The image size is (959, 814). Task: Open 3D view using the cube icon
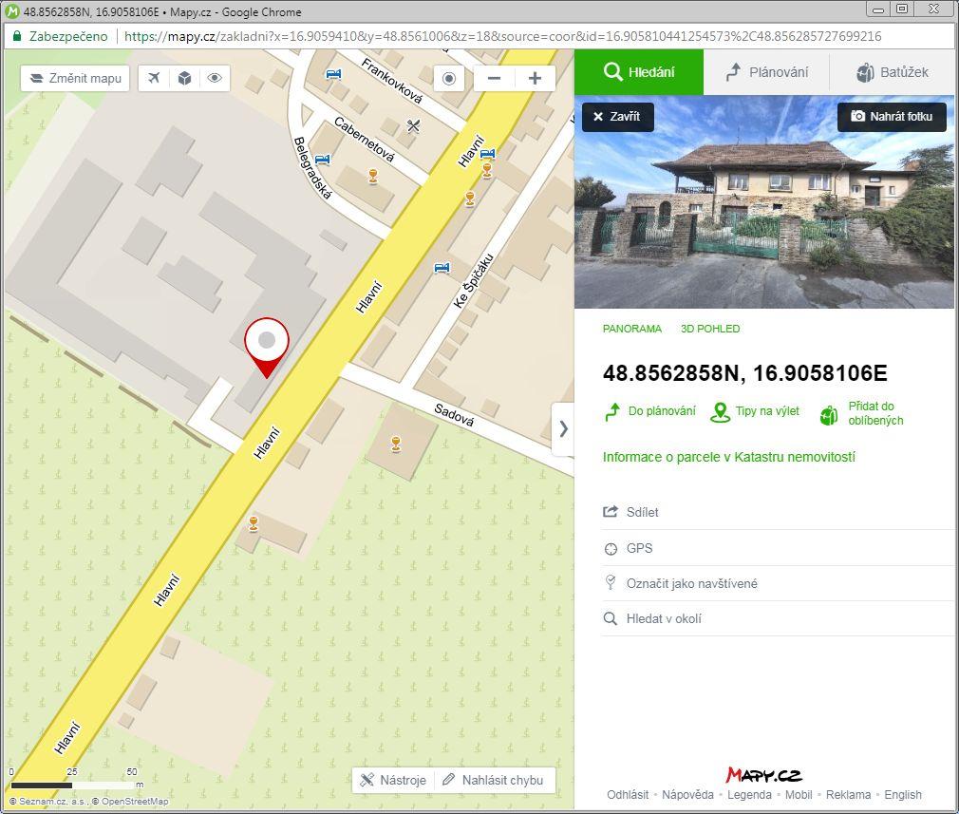184,78
